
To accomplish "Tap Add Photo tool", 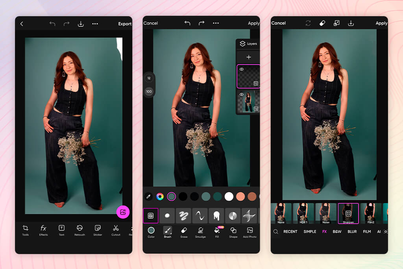I will coord(250,232).
